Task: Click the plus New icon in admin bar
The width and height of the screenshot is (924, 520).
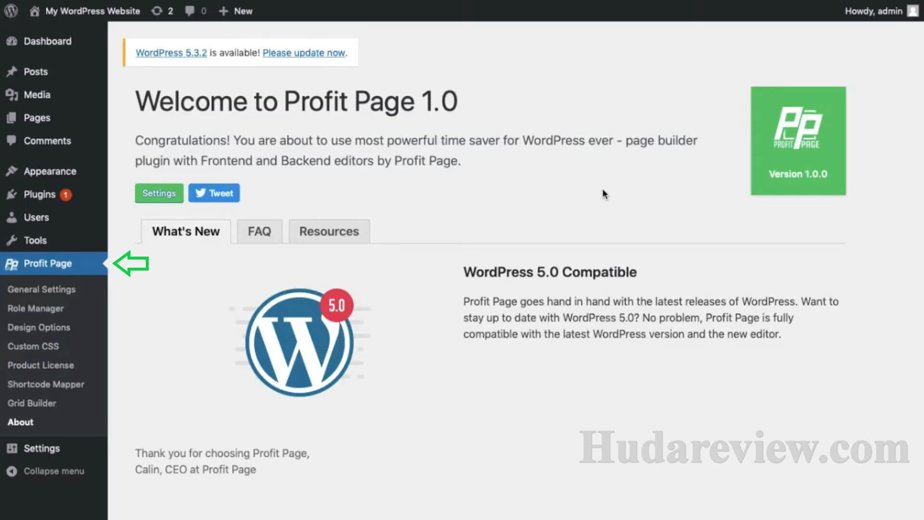Action: coord(223,11)
